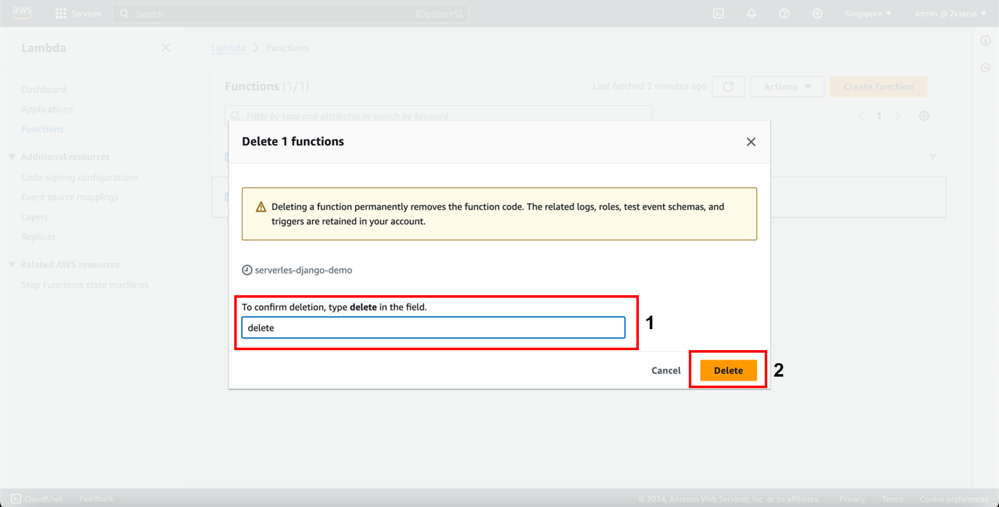Collapse Additional resources section

pos(12,157)
